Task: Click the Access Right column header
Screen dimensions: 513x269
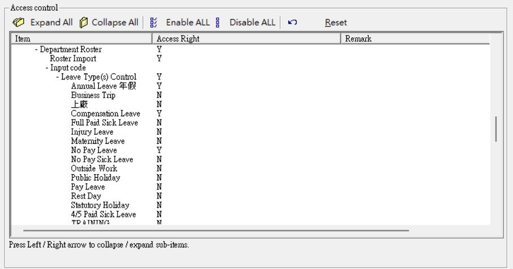Action: point(246,39)
